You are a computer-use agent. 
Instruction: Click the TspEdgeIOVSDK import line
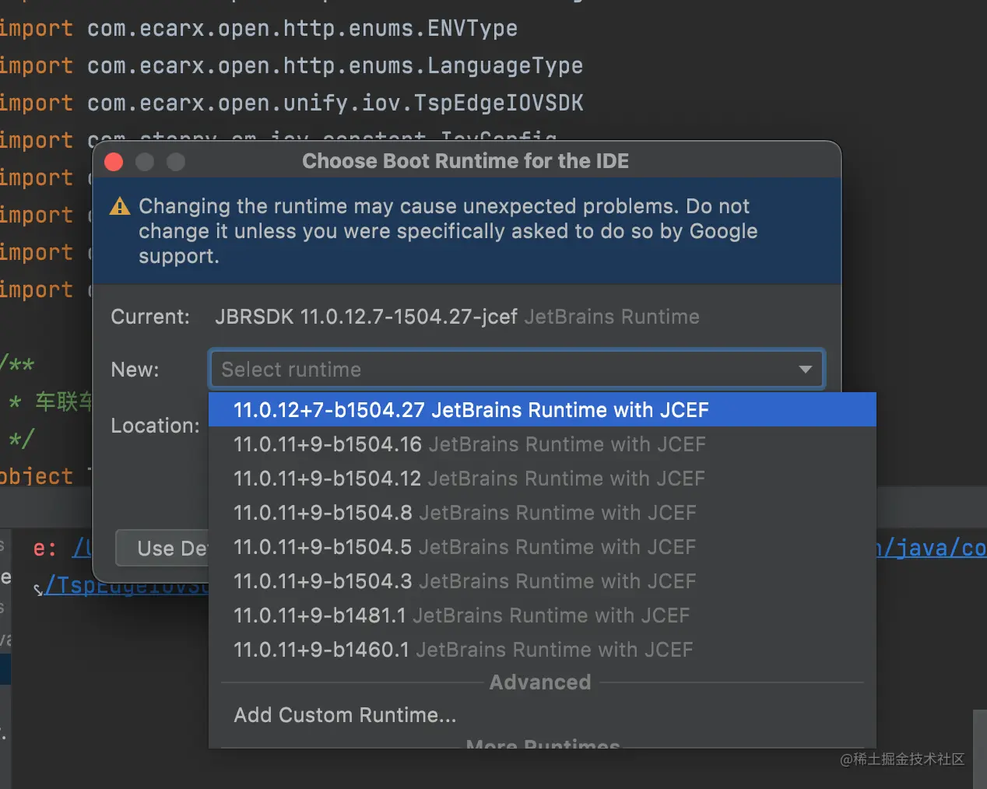(335, 103)
